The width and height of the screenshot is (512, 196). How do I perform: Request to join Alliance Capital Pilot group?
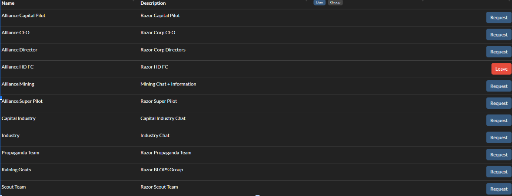tap(499, 18)
